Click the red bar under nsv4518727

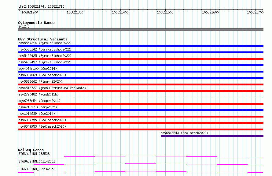click(141, 91)
